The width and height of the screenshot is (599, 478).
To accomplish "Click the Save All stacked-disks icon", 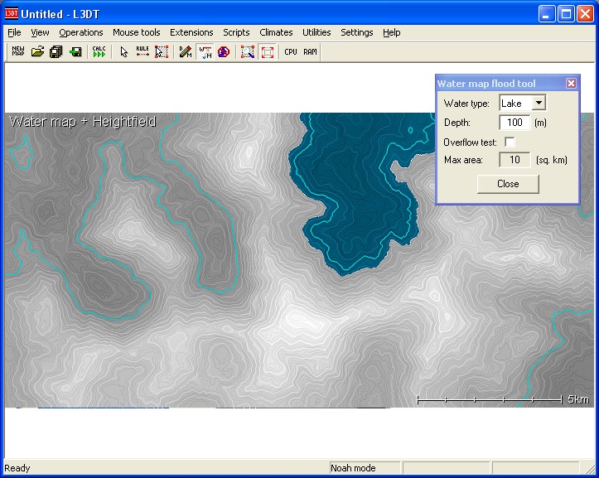I will [x=56, y=51].
